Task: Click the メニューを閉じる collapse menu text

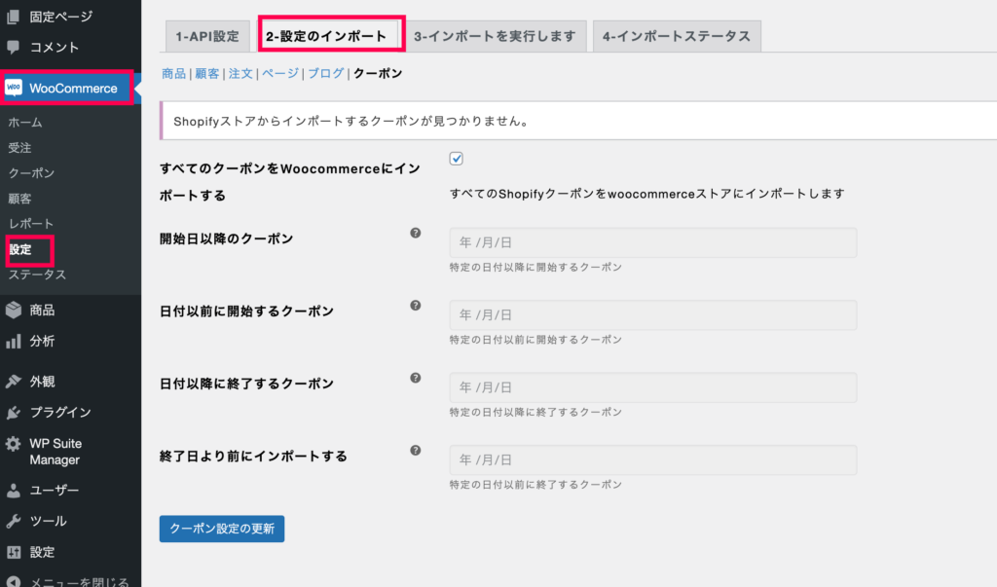Action: tap(80, 581)
